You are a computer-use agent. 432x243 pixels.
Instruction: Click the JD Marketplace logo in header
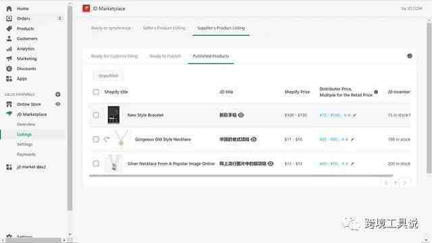tap(86, 8)
